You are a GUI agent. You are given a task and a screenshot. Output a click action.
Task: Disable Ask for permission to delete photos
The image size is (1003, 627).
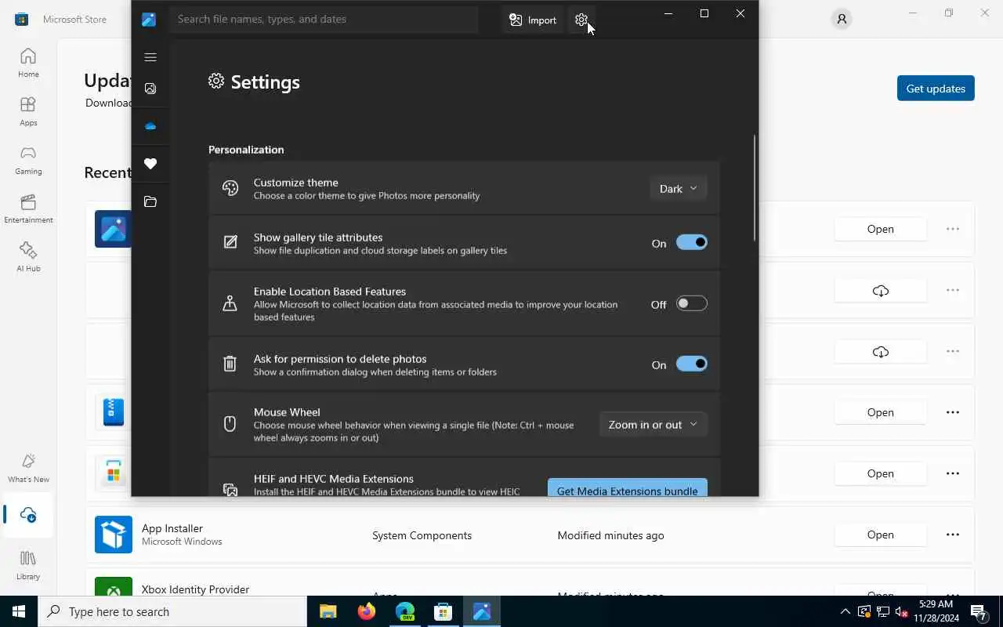point(692,364)
